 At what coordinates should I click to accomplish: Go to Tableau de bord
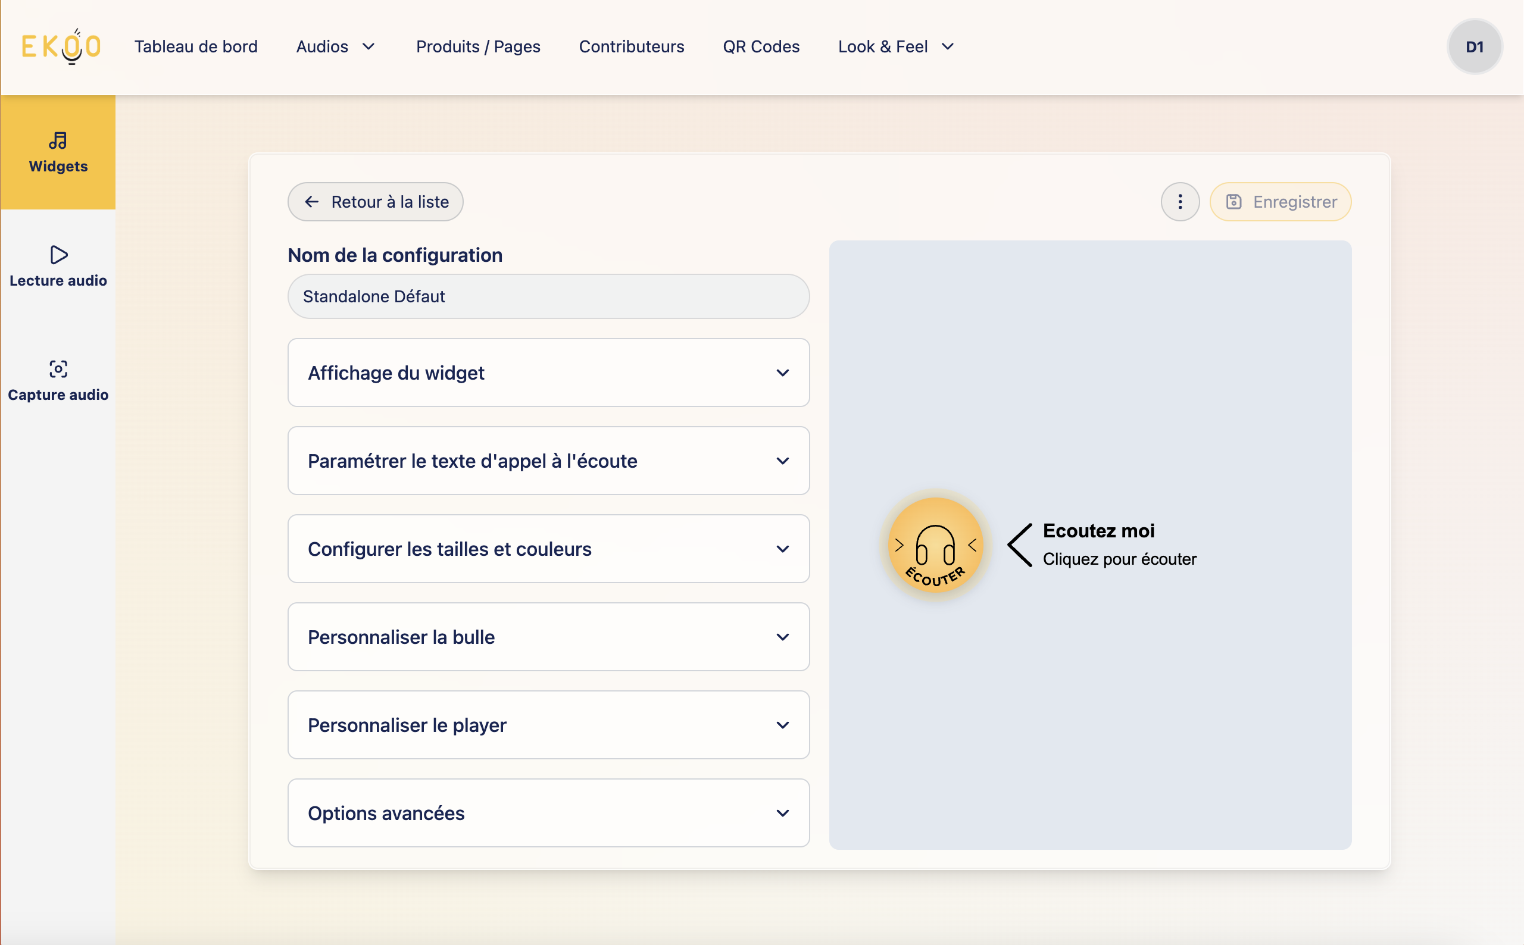[x=196, y=47]
